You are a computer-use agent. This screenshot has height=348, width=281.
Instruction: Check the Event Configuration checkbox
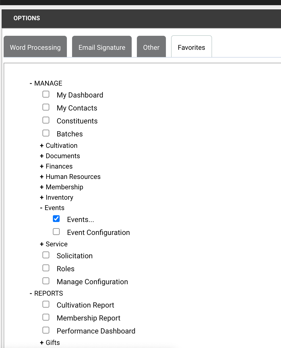tap(56, 232)
